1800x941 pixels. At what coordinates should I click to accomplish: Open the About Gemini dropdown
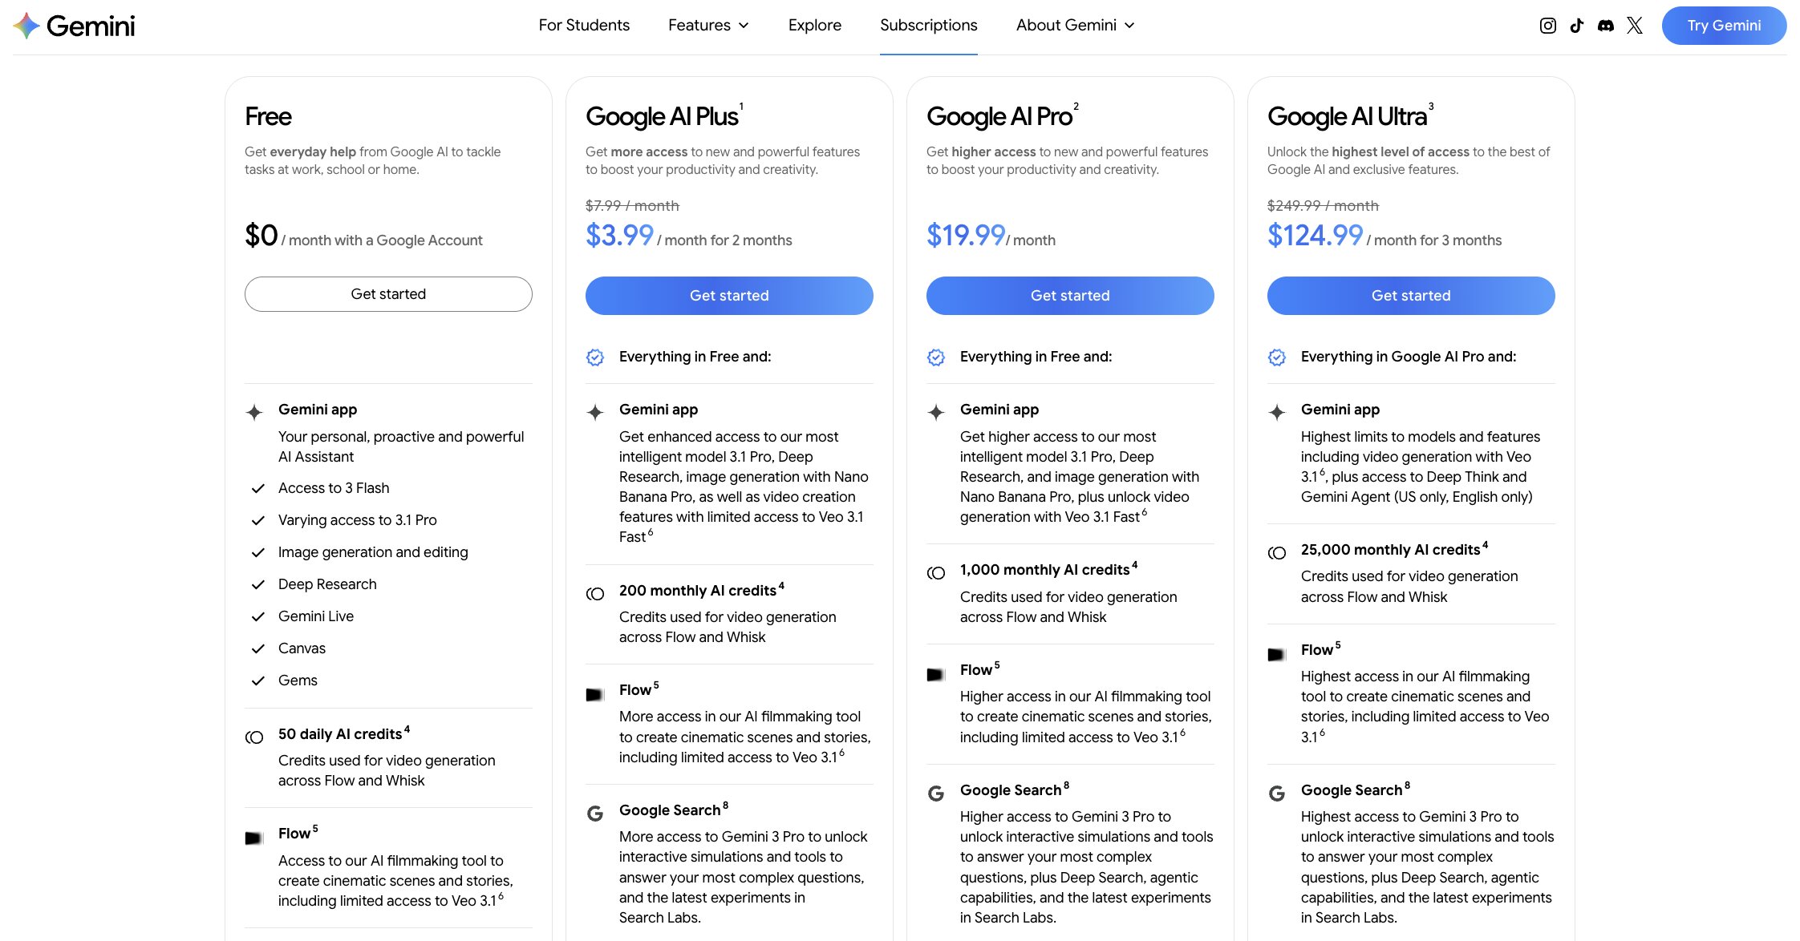1066,25
